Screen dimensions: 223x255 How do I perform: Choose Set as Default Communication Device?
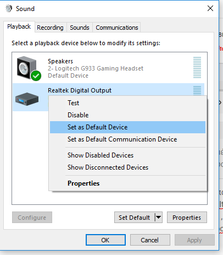[127, 139]
